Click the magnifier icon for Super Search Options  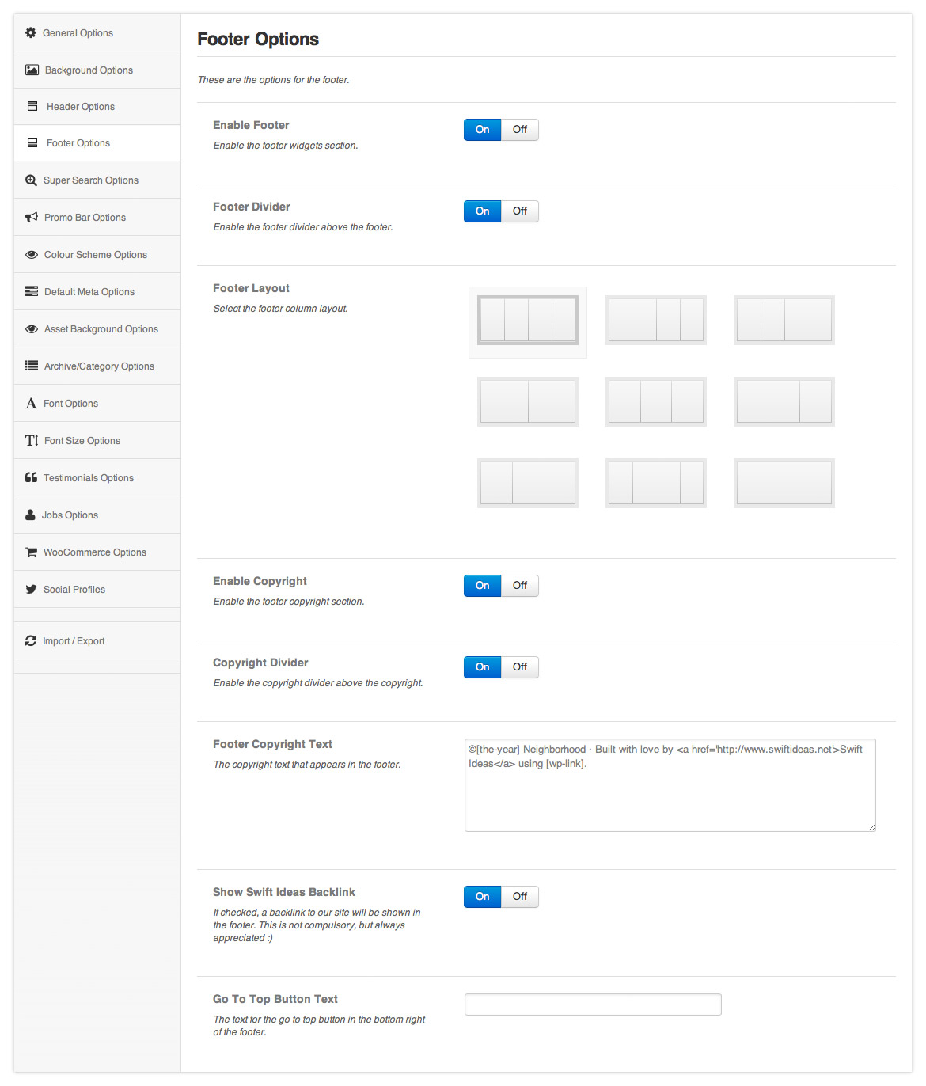pyautogui.click(x=31, y=180)
